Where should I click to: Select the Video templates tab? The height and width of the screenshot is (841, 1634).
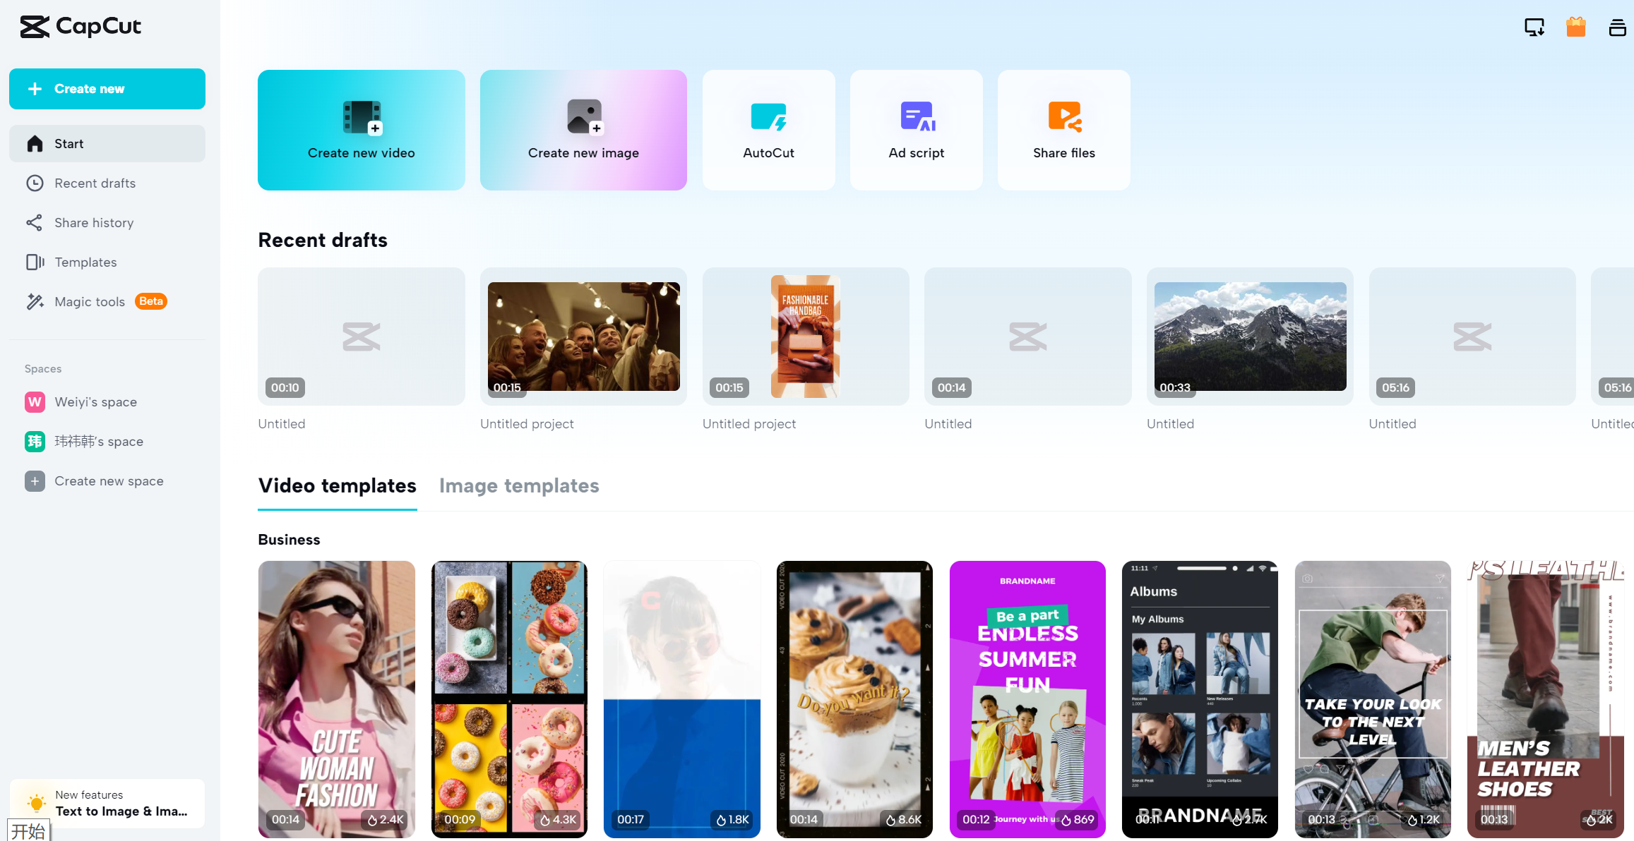click(x=337, y=485)
